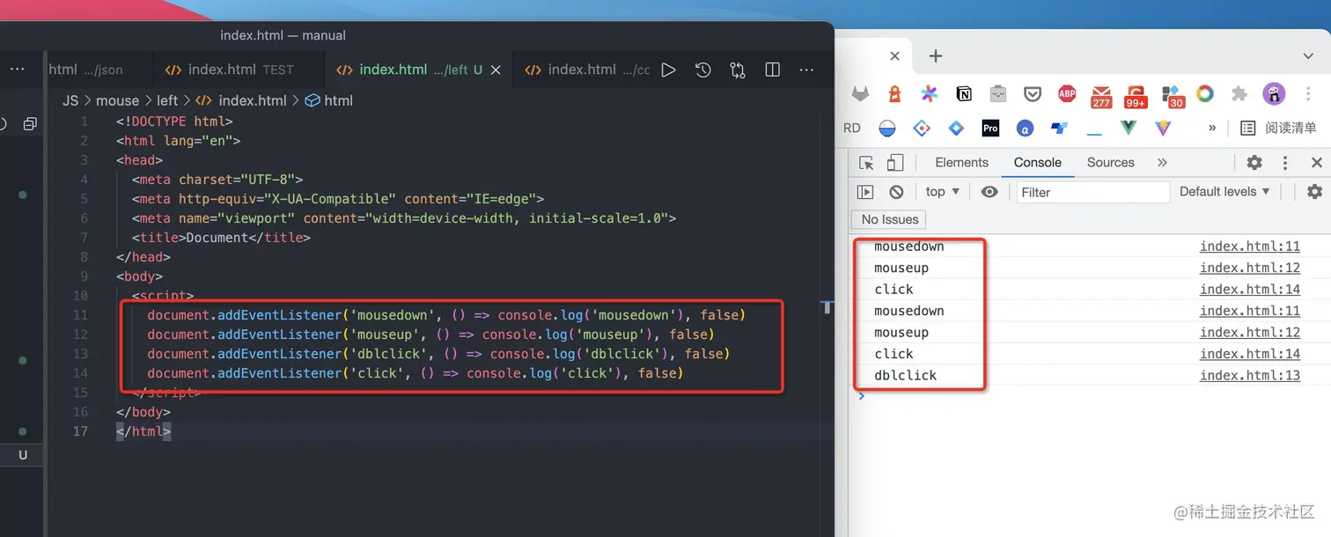Open the red extension showing 99+

[1136, 95]
